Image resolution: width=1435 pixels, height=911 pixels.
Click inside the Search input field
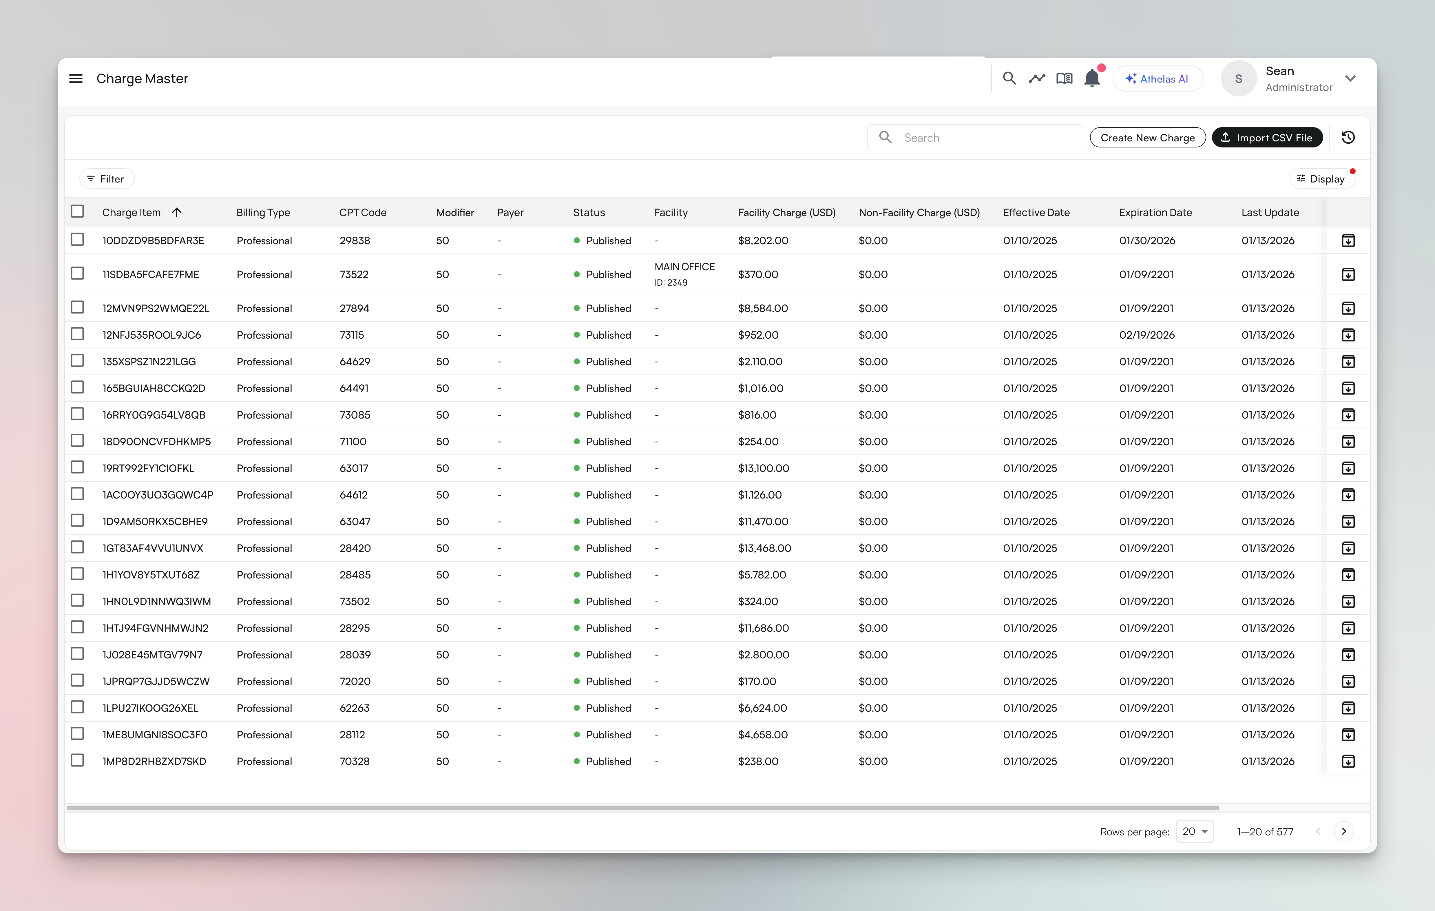click(x=975, y=137)
